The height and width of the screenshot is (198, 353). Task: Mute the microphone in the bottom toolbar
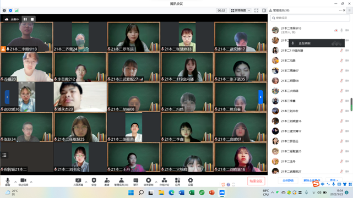[7, 182]
